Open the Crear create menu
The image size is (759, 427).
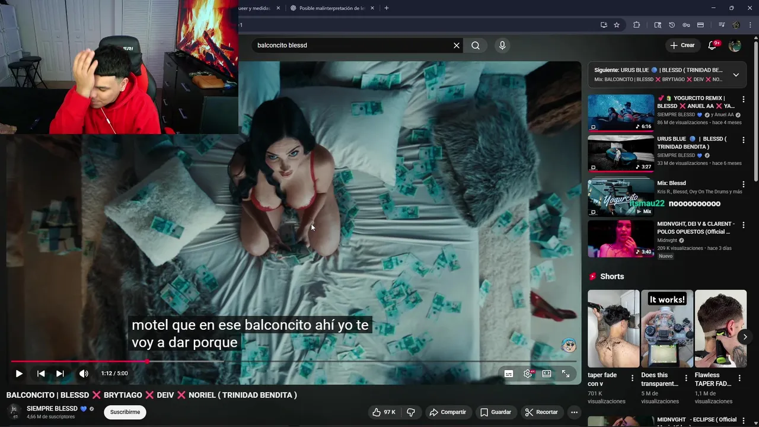click(682, 45)
